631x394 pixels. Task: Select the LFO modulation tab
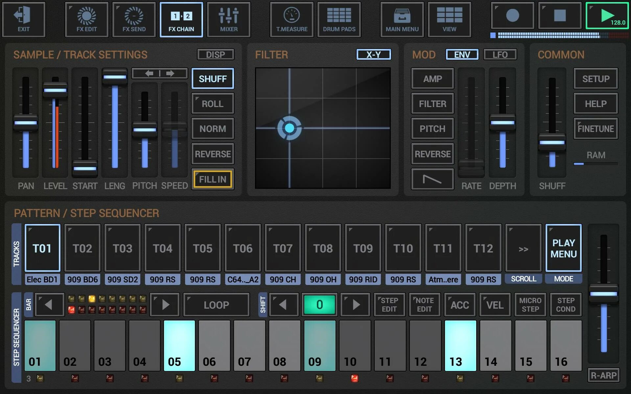click(499, 55)
